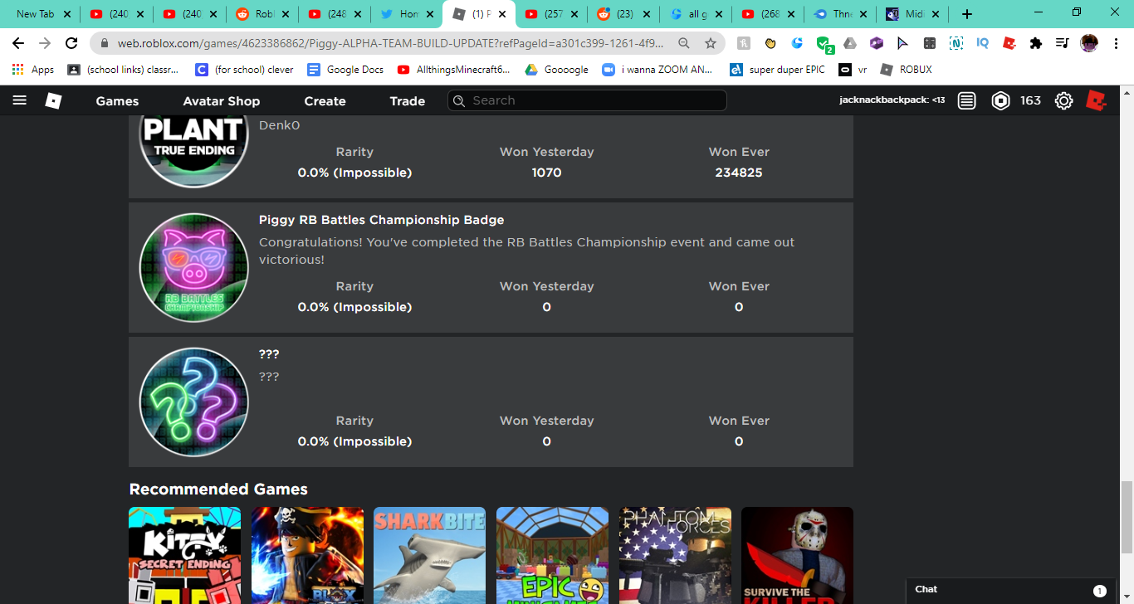The image size is (1134, 604).
Task: Select the Trade menu item
Action: [407, 101]
